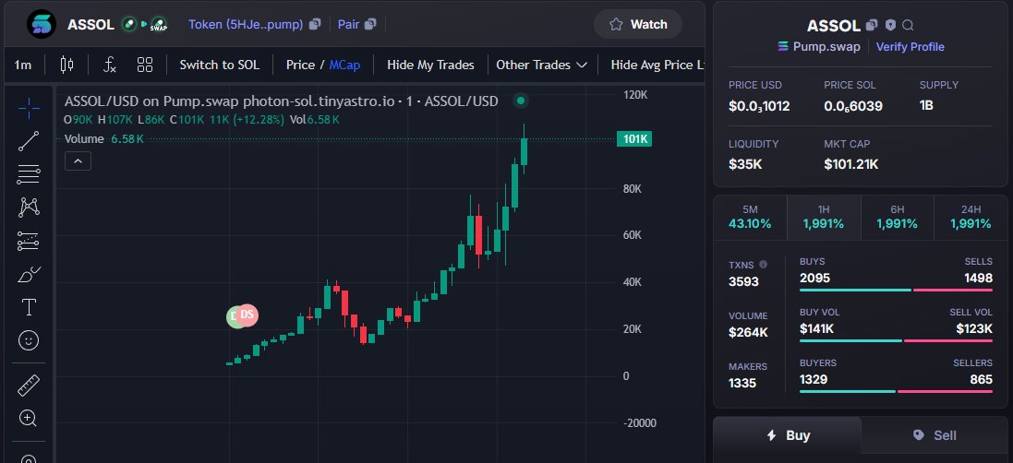Click the green live status dot
The width and height of the screenshot is (1013, 463).
pyautogui.click(x=520, y=101)
